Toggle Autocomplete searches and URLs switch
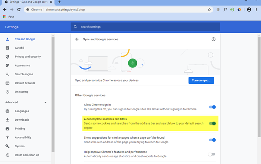261x164 pixels. click(x=212, y=123)
